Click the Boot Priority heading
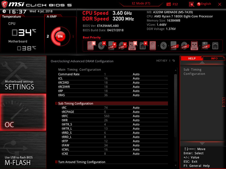 pyautogui.click(x=92, y=38)
